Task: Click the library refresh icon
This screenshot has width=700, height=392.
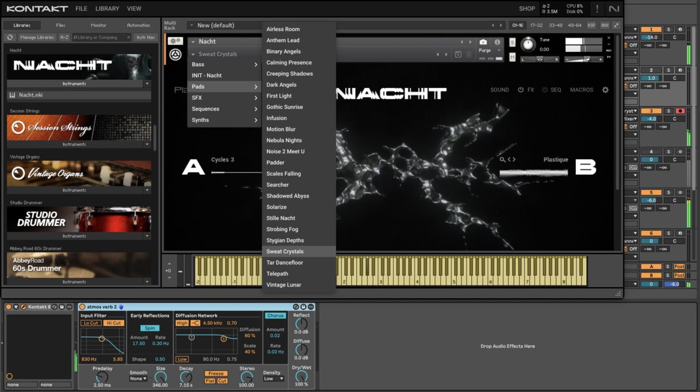Action: pyautogui.click(x=10, y=37)
